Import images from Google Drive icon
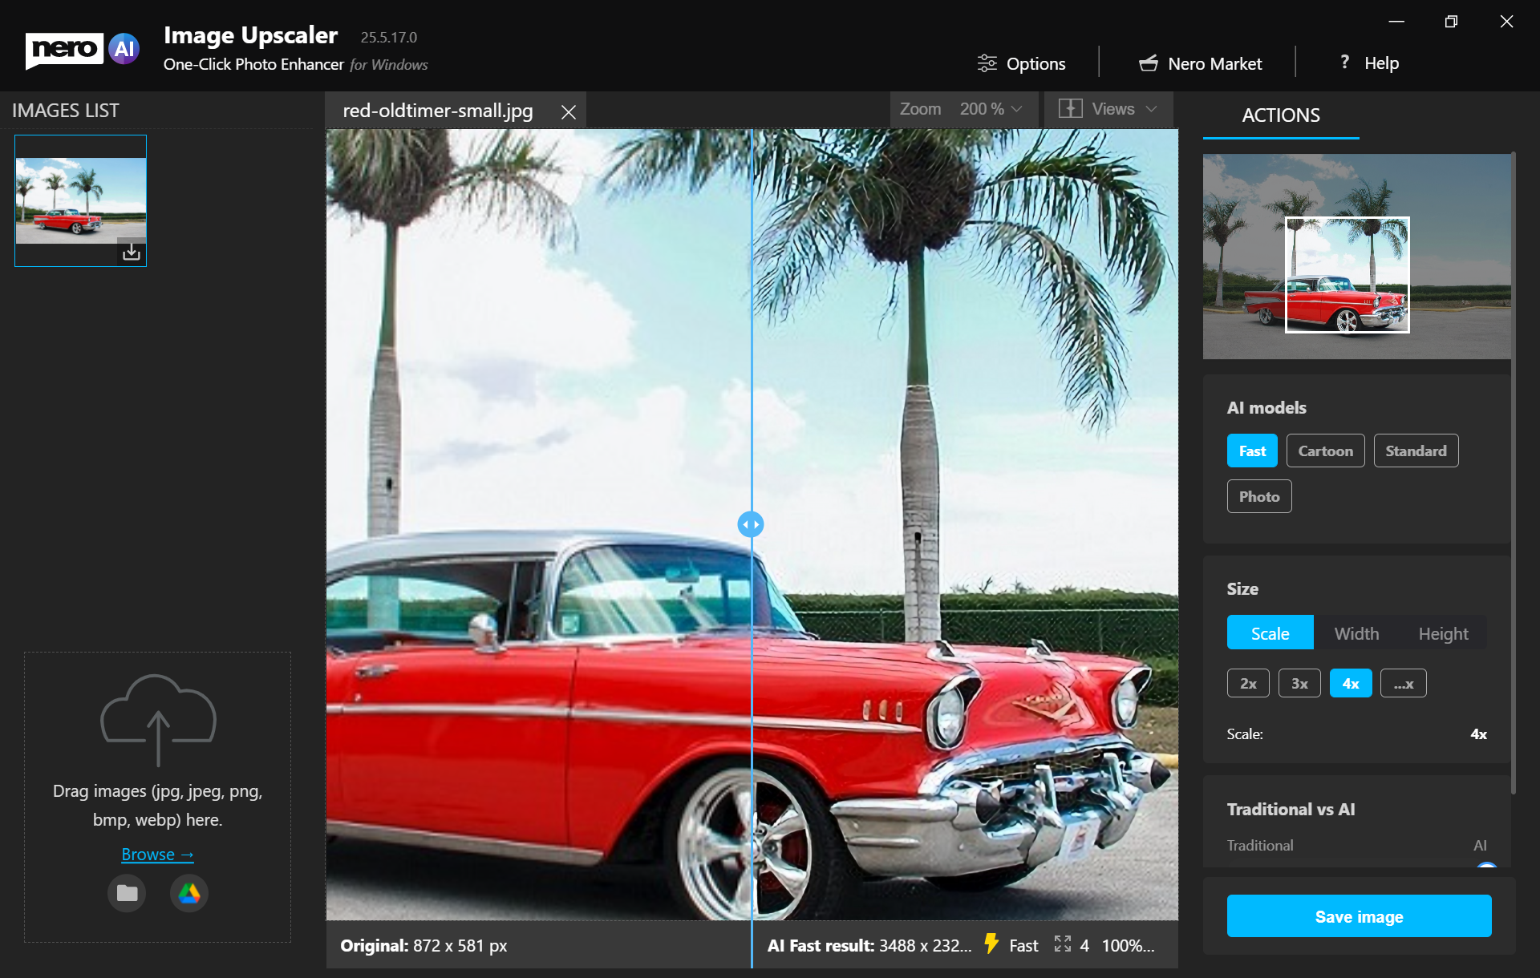This screenshot has height=978, width=1540. [x=188, y=893]
